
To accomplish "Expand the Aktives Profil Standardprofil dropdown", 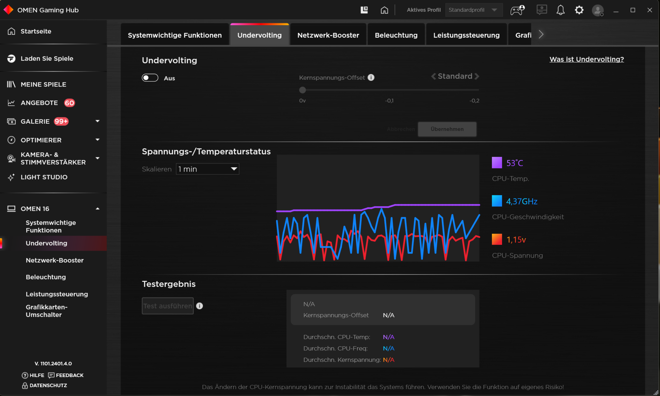I will click(474, 10).
